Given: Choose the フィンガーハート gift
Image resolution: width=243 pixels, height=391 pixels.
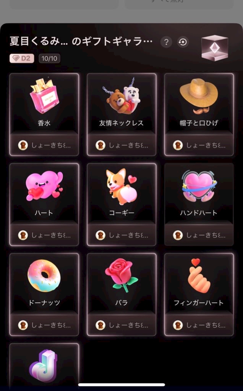Looking at the screenshot, I should 199,294.
